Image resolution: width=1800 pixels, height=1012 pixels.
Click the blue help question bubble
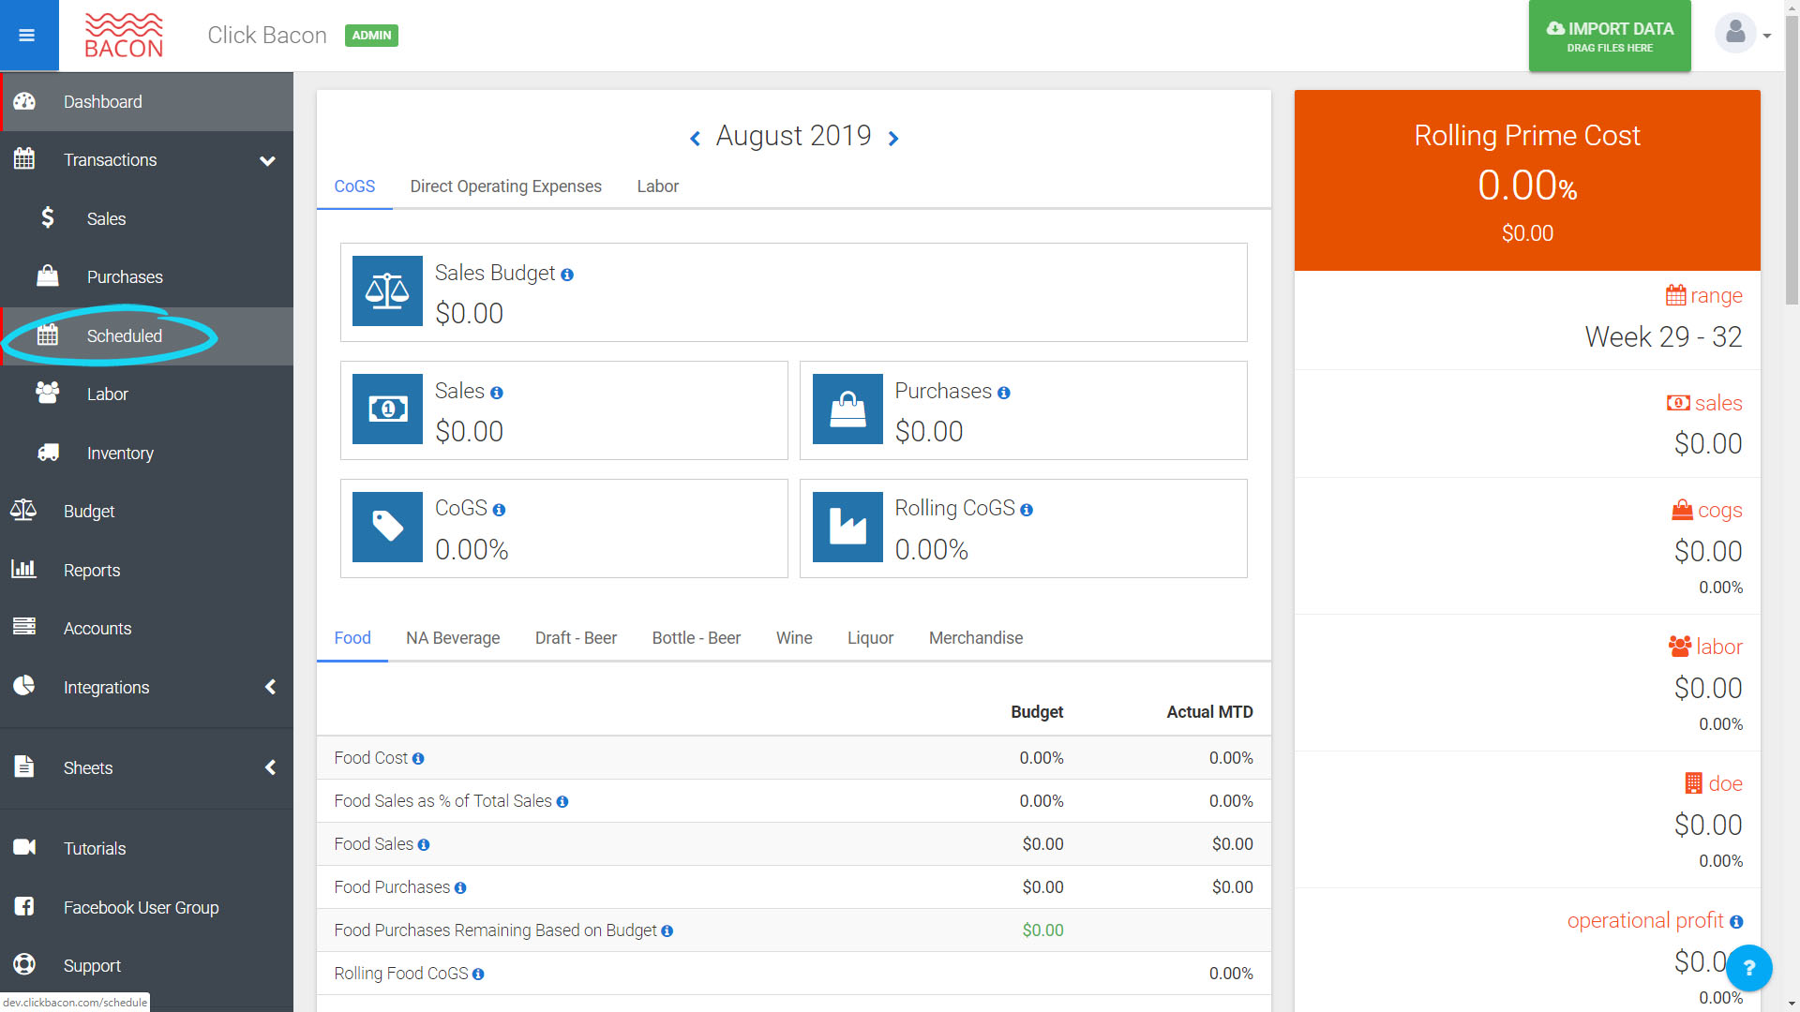coord(1748,968)
